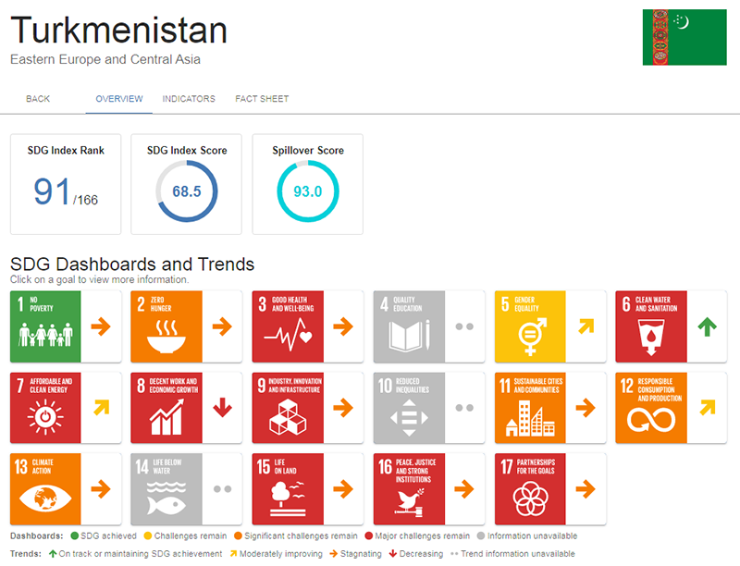Screen dimensions: 740x566
Task: Open Good Health and Well-Being goal
Action: [288, 326]
